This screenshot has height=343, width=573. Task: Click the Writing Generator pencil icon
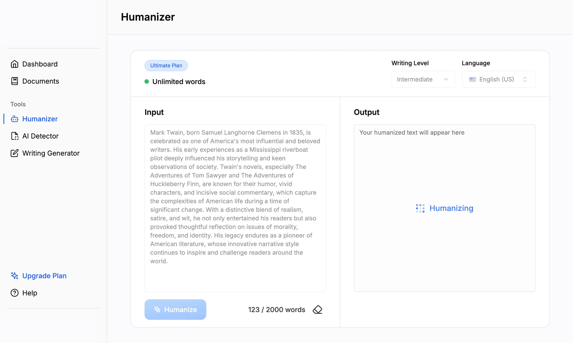[x=15, y=153]
